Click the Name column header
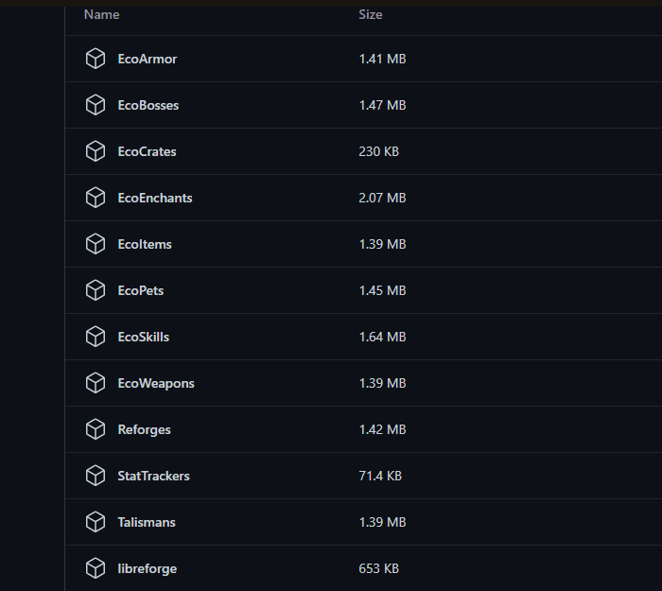662x591 pixels. (x=101, y=14)
